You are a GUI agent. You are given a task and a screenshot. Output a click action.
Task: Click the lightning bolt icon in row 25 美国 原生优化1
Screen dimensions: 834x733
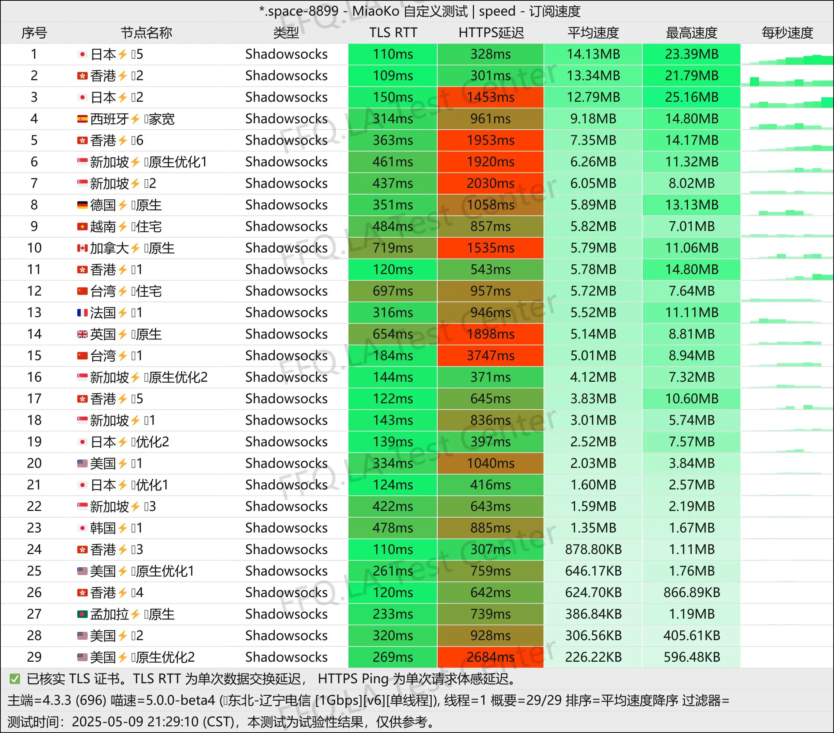123,571
